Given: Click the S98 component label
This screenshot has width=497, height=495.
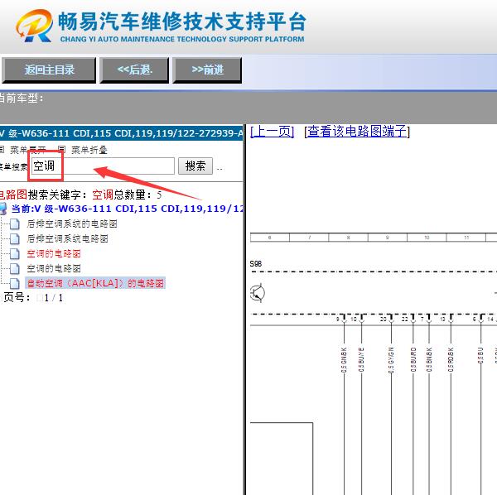Looking at the screenshot, I should coord(256,263).
